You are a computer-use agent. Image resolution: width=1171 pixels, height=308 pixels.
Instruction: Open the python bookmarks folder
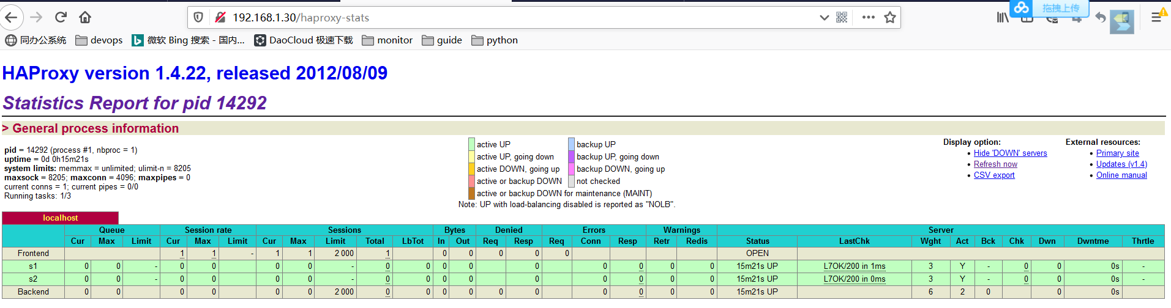(495, 40)
